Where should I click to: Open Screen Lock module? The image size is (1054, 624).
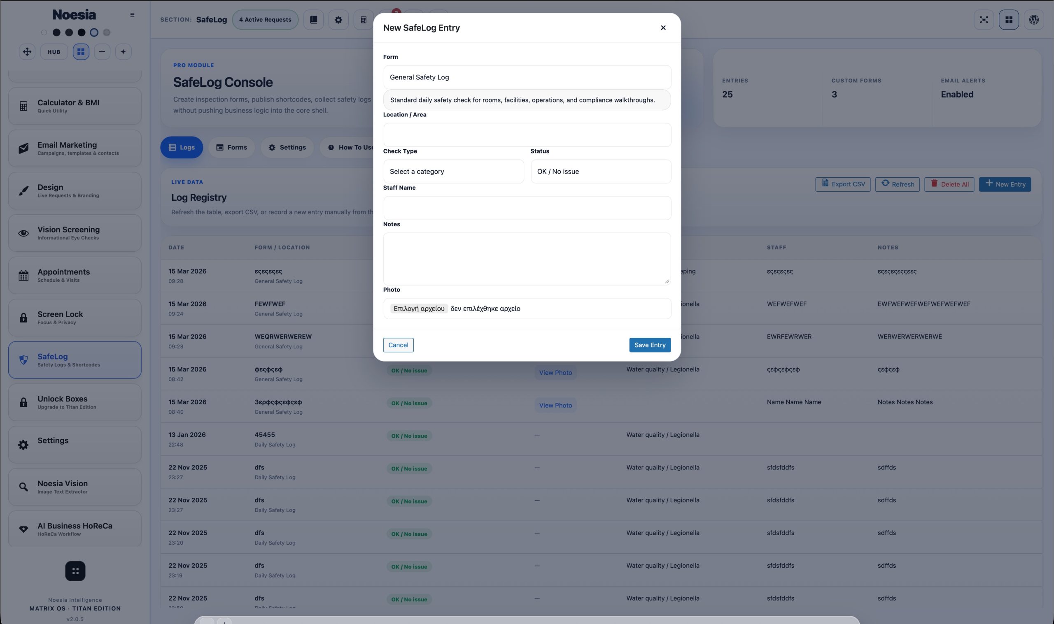pyautogui.click(x=75, y=318)
